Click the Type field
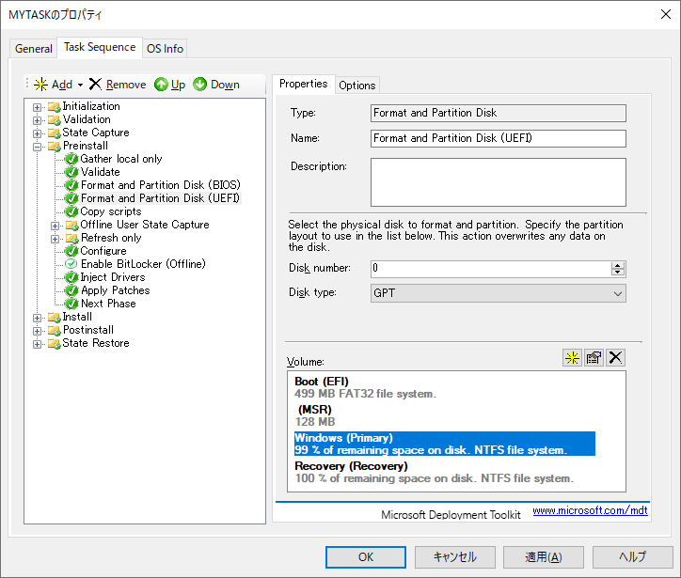The width and height of the screenshot is (681, 578). (499, 113)
